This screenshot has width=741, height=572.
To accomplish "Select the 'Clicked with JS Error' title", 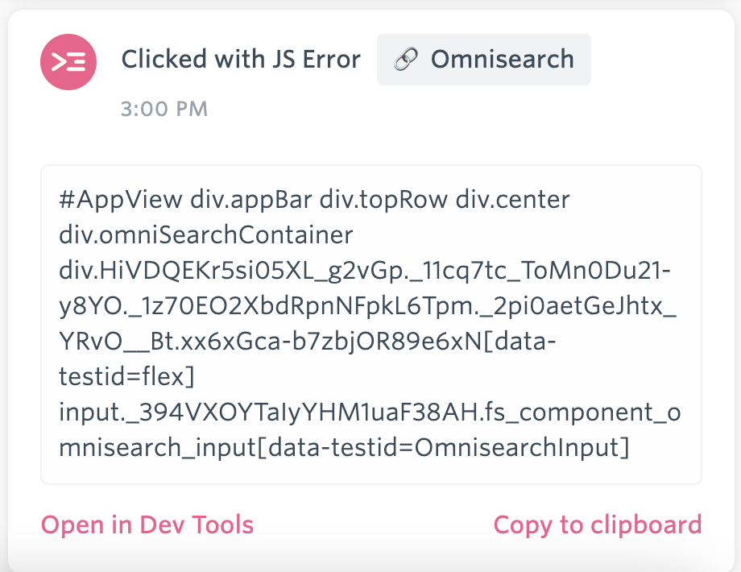I will point(241,60).
